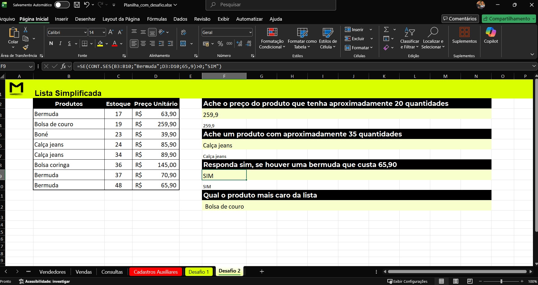
Task: Expand the formula bar
Action: 534,66
